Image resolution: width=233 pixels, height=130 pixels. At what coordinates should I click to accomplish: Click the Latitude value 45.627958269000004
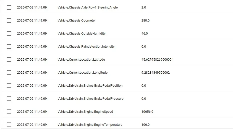157,60
